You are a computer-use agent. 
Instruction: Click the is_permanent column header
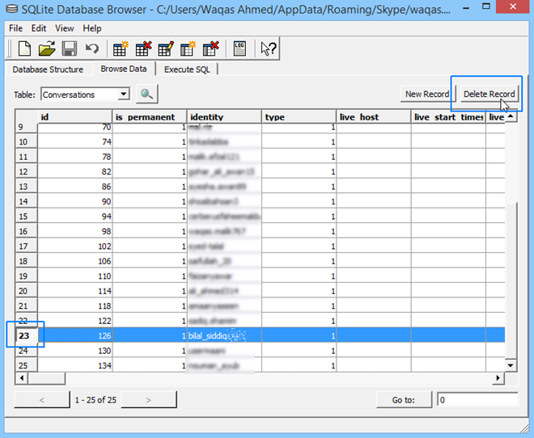tap(150, 117)
